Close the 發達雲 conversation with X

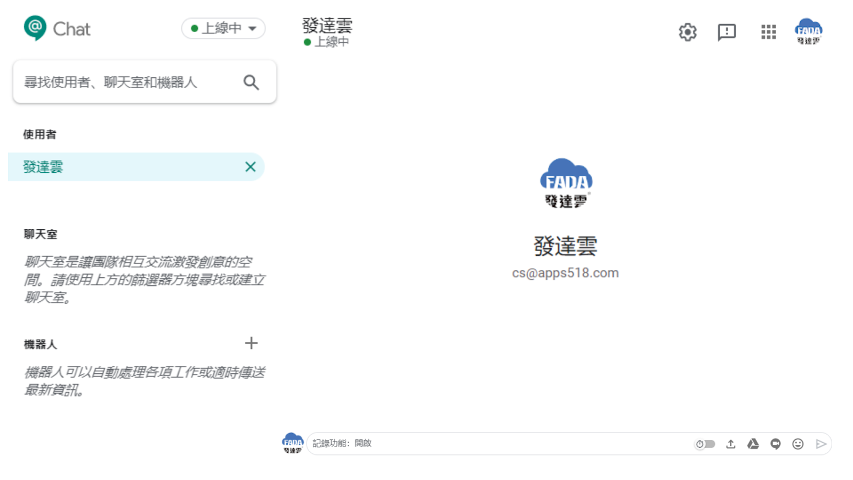pyautogui.click(x=251, y=167)
